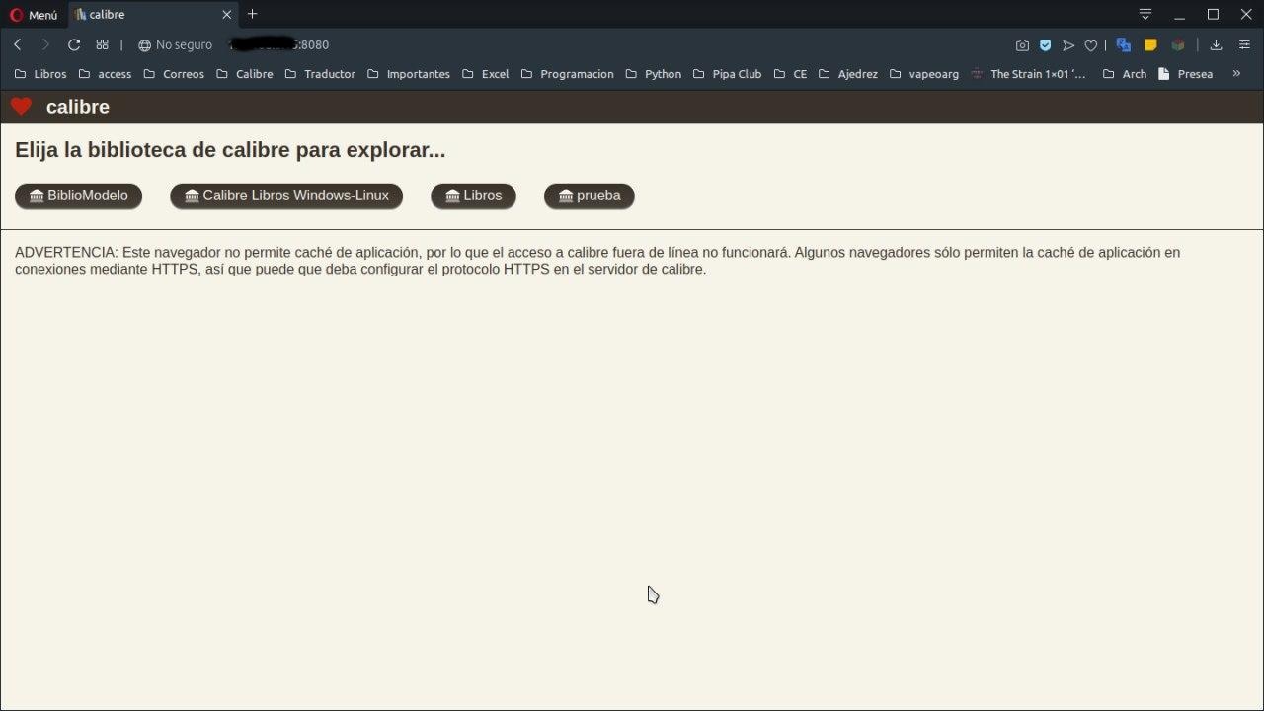Go forward to the next page
1264x711 pixels.
[45, 44]
